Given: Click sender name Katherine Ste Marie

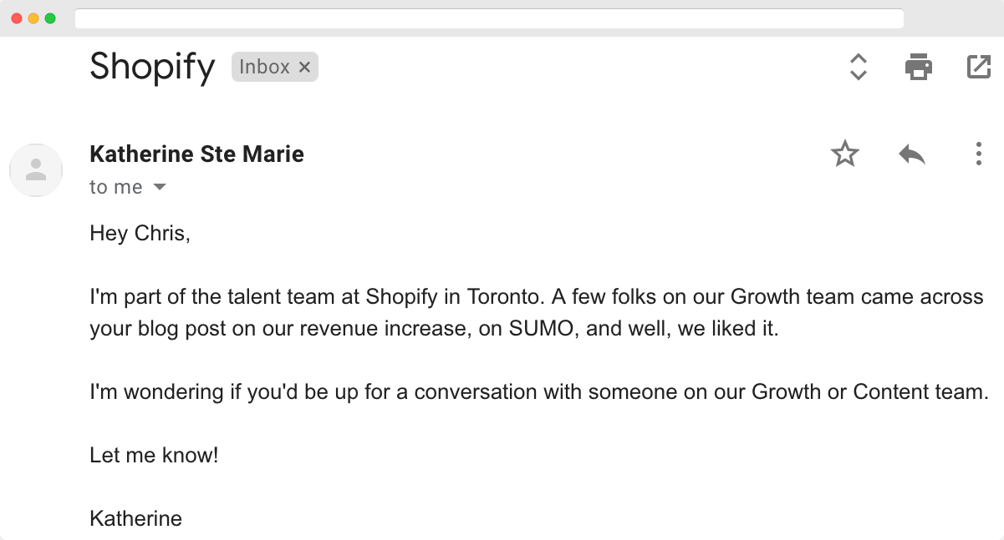Looking at the screenshot, I should click(x=196, y=154).
